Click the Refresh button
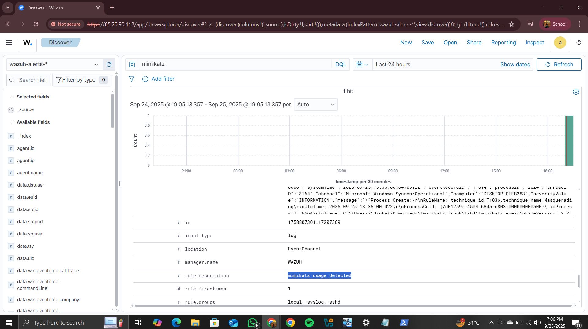Image resolution: width=588 pixels, height=329 pixels. 559,64
